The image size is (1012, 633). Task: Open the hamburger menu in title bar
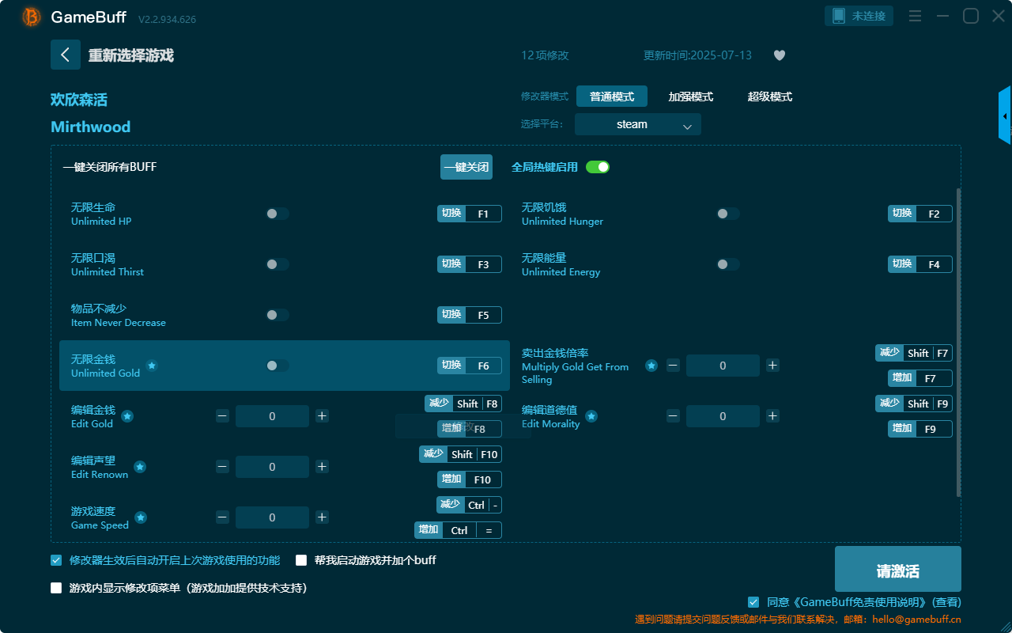(915, 17)
